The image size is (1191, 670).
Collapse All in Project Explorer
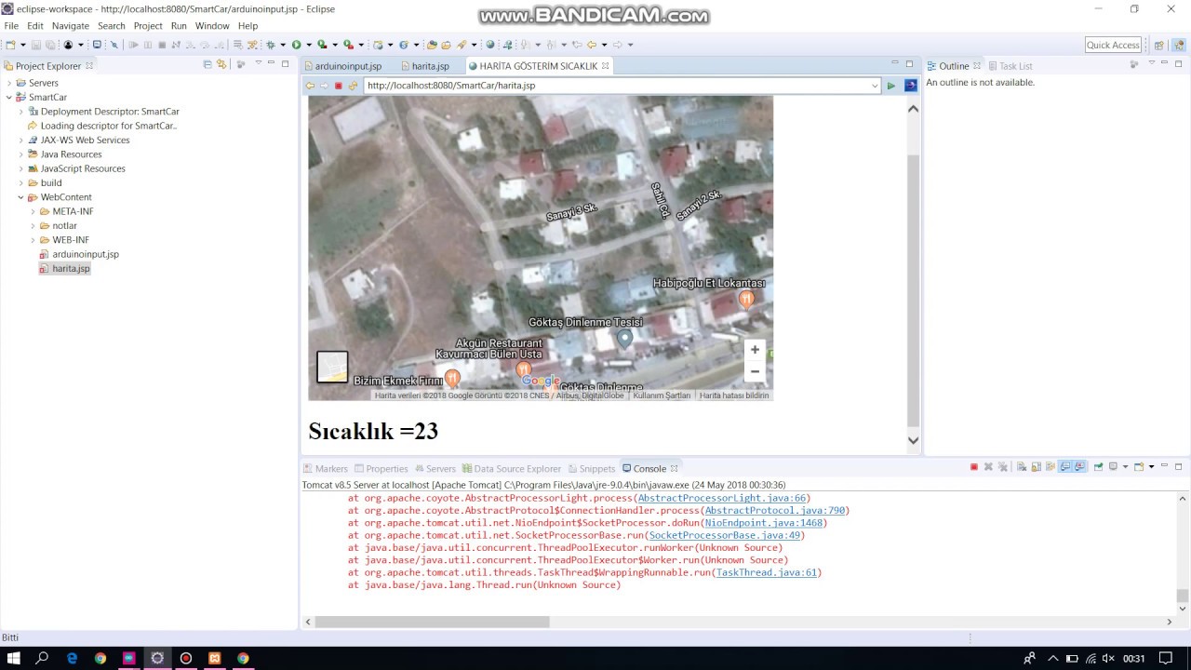(x=207, y=64)
